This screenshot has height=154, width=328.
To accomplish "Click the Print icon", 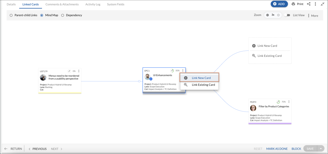I will 293,4.
